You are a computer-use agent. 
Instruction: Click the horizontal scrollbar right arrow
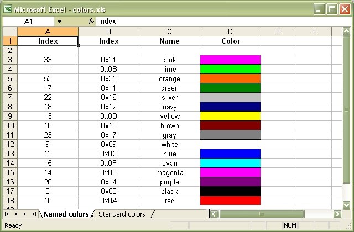[337, 214]
